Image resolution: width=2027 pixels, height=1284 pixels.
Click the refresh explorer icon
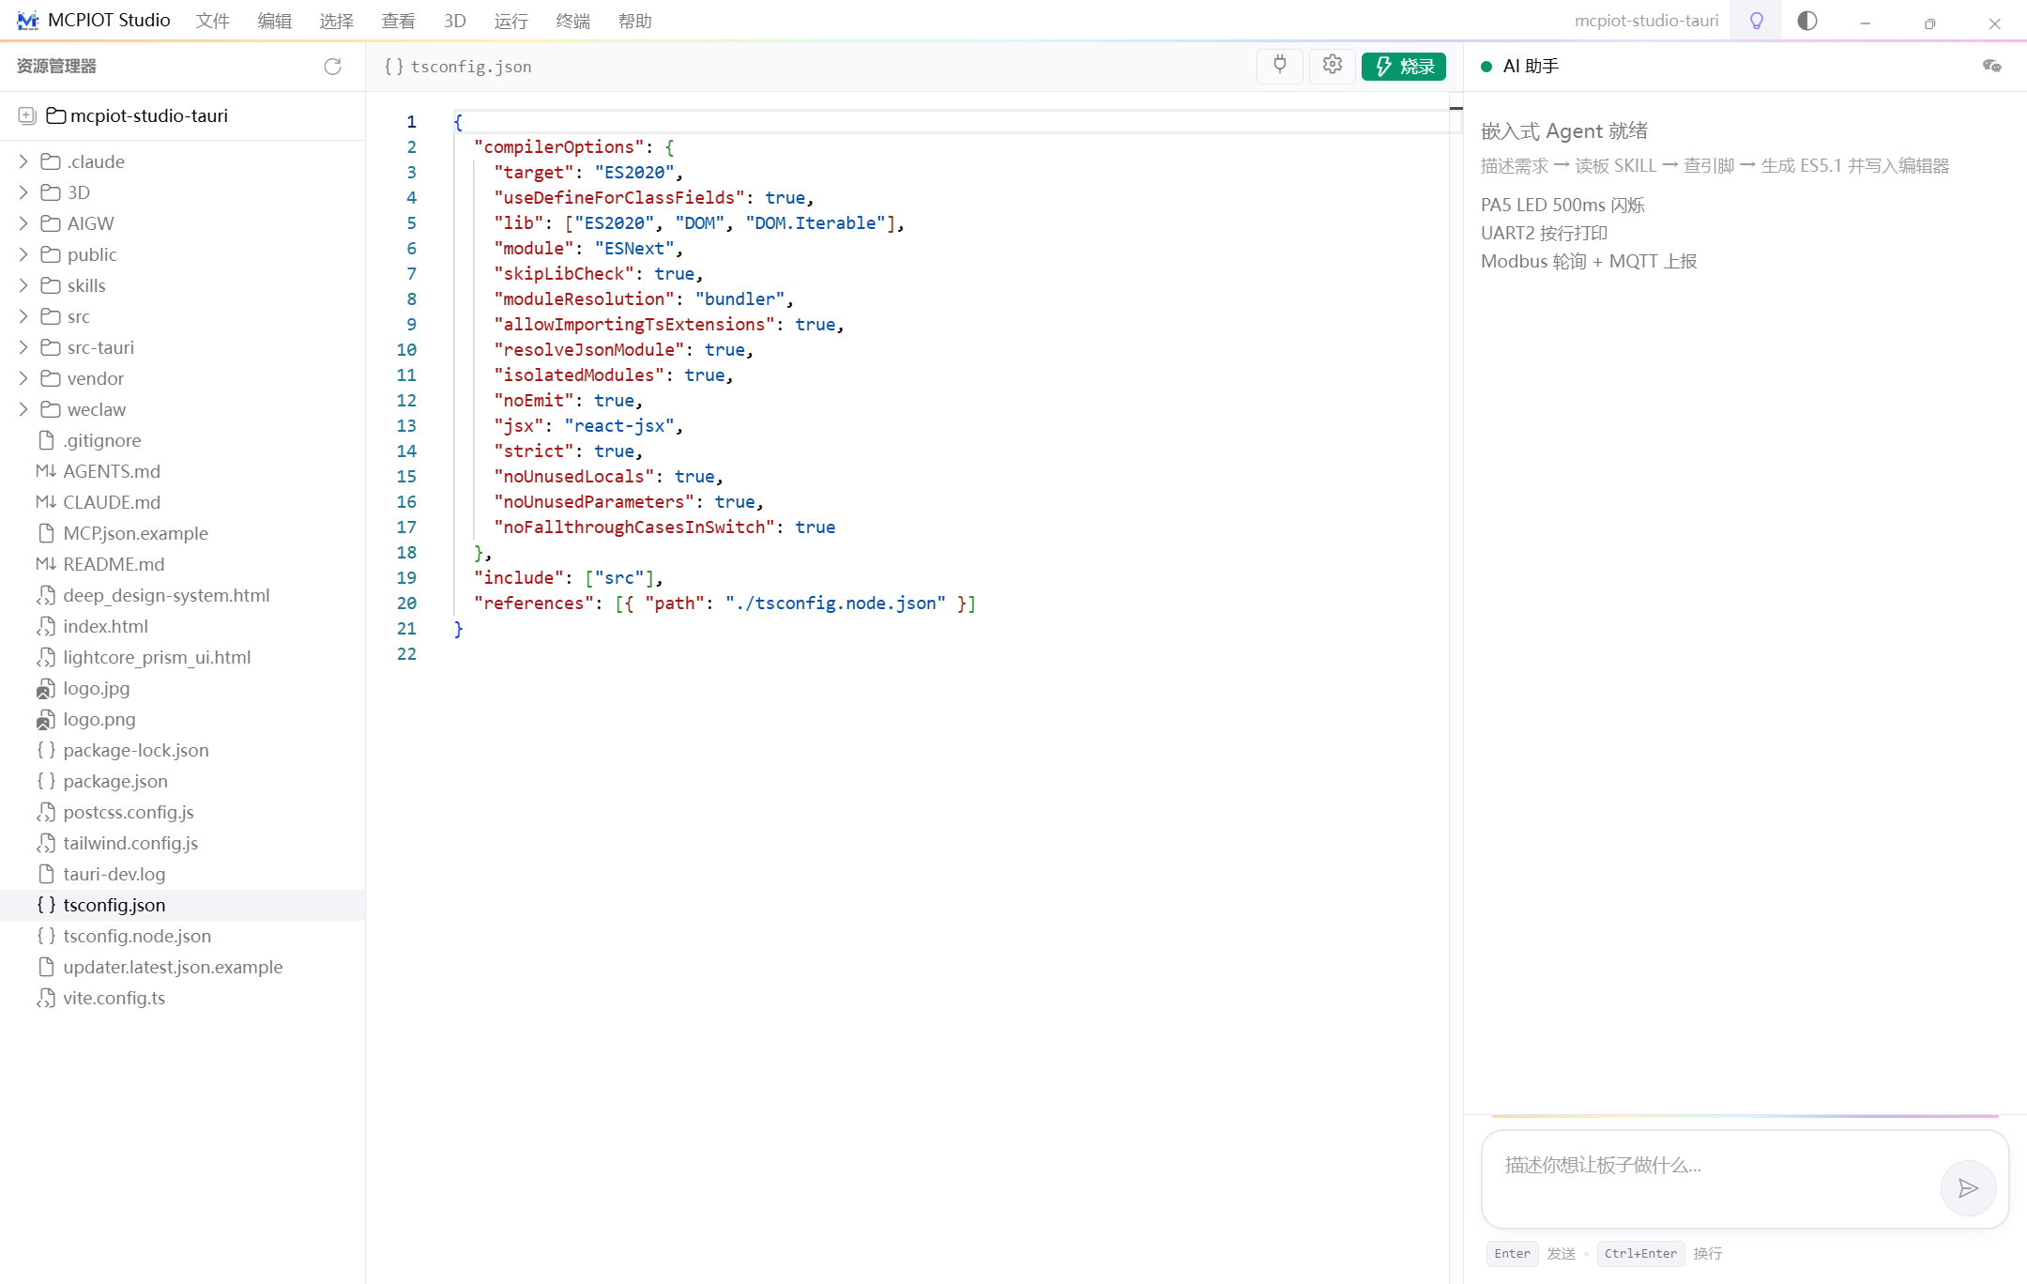coord(332,67)
